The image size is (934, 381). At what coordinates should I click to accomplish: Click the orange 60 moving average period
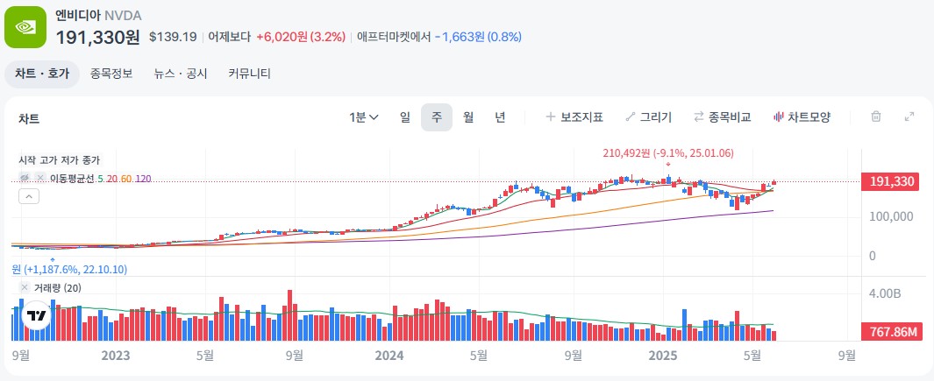126,178
